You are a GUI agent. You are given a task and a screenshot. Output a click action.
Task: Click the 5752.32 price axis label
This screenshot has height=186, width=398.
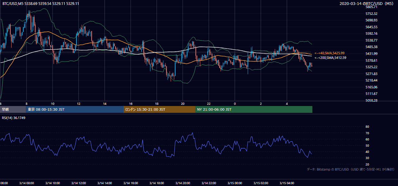pos(372,14)
